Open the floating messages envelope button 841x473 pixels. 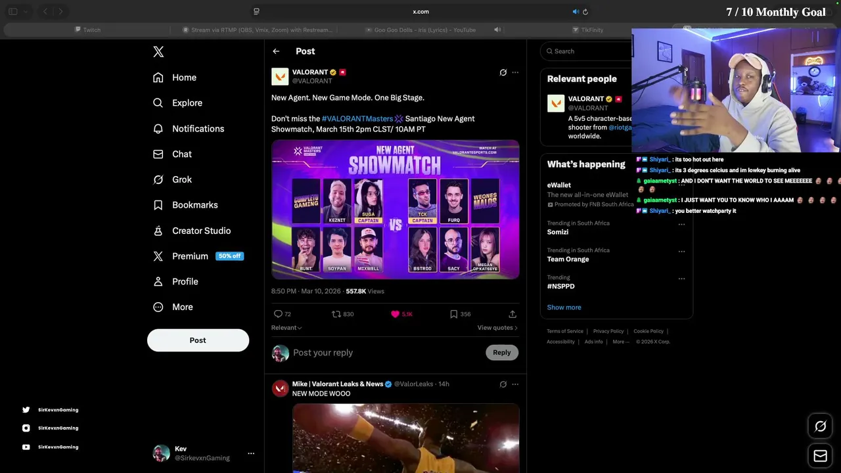[x=820, y=456]
